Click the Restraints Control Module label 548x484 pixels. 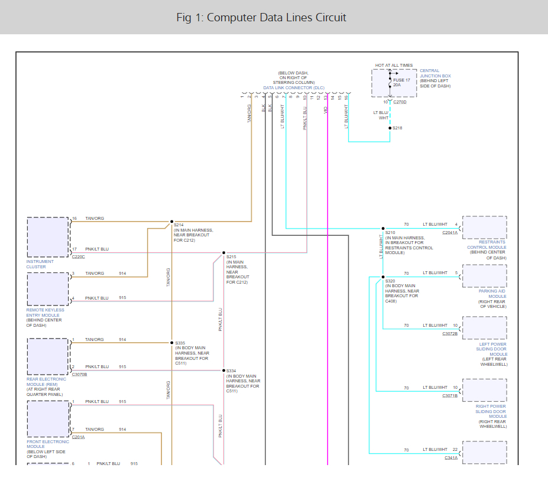point(486,245)
